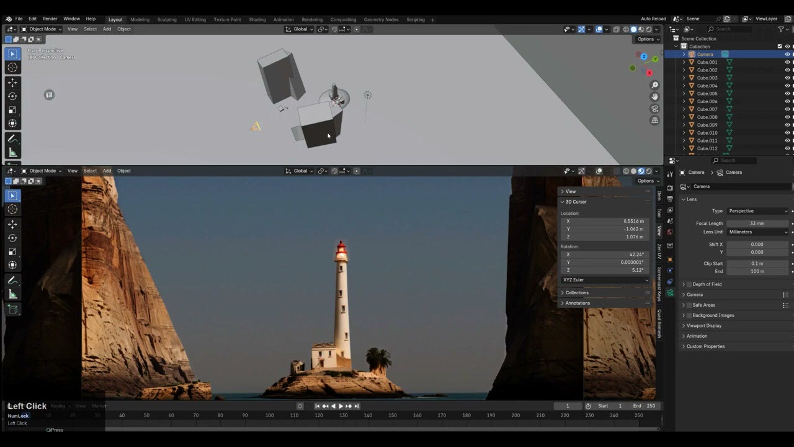794x447 pixels.
Task: Switch to the Geometry Nodes workspace tab
Action: (381, 20)
